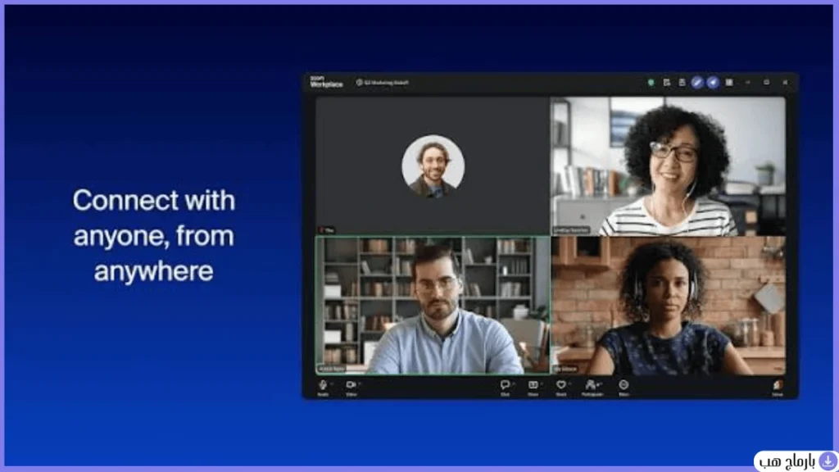Screen dimensions: 839x472
Task: Stop the camera using the Video icon
Action: pyautogui.click(x=351, y=385)
